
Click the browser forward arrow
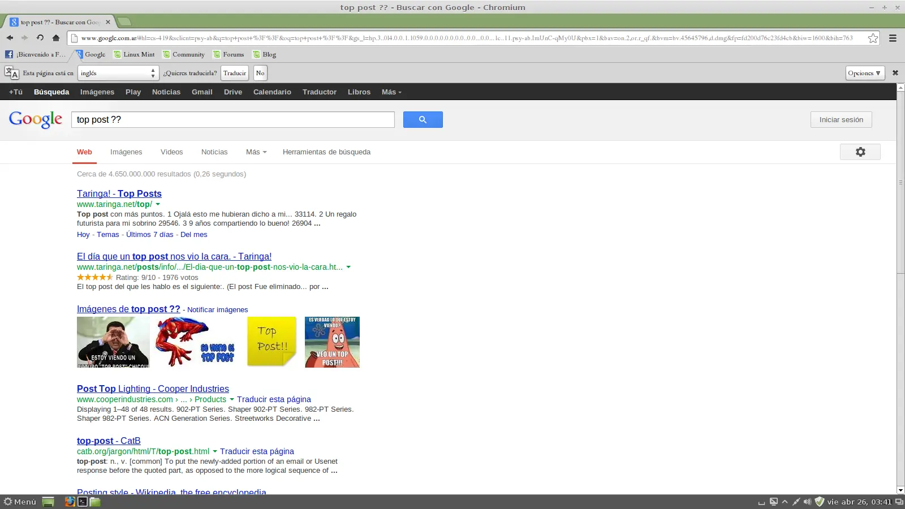tap(24, 38)
